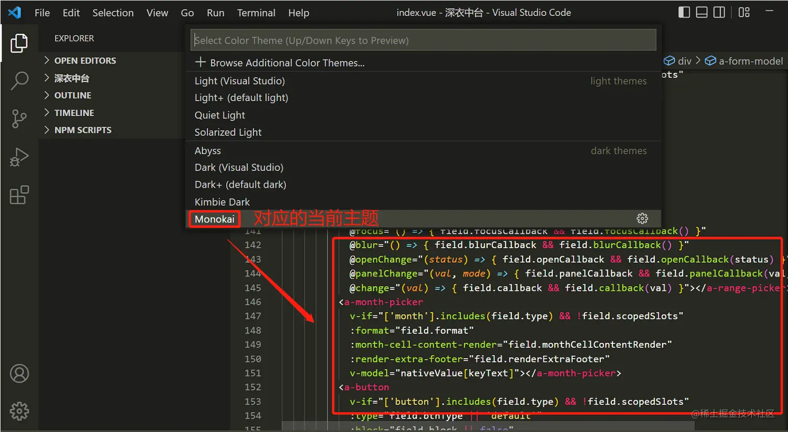Image resolution: width=788 pixels, height=432 pixels.
Task: Click the gear icon on the Monokai row
Action: (642, 219)
